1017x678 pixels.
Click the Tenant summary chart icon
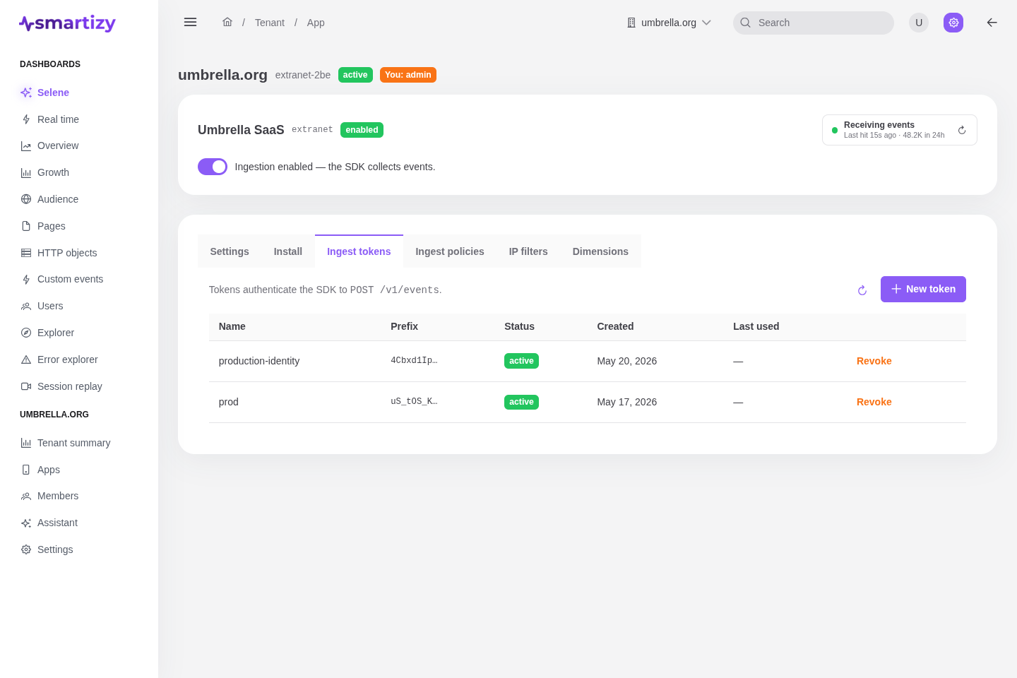click(x=26, y=443)
